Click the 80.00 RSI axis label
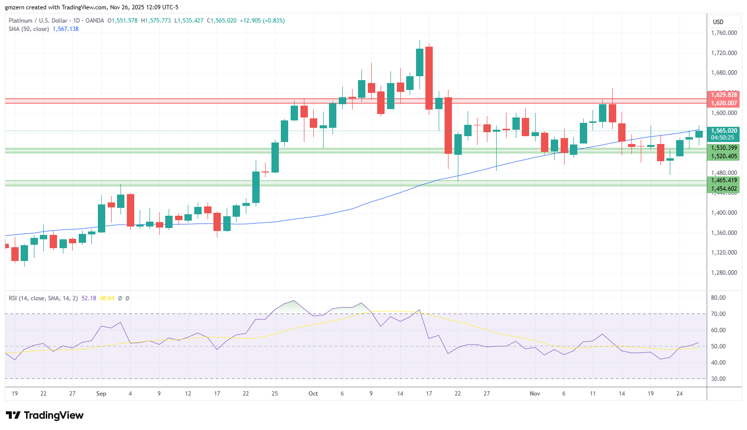747x430 pixels. 718,298
